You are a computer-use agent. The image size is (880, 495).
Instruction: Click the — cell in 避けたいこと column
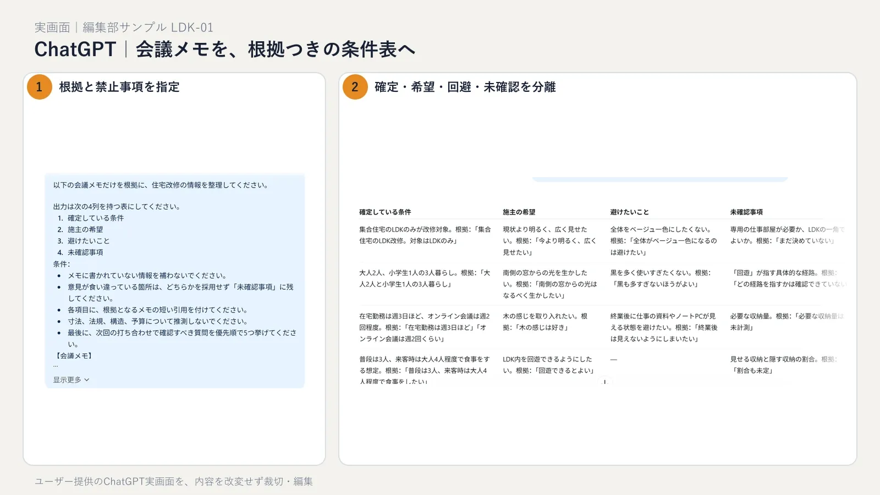[x=614, y=359]
